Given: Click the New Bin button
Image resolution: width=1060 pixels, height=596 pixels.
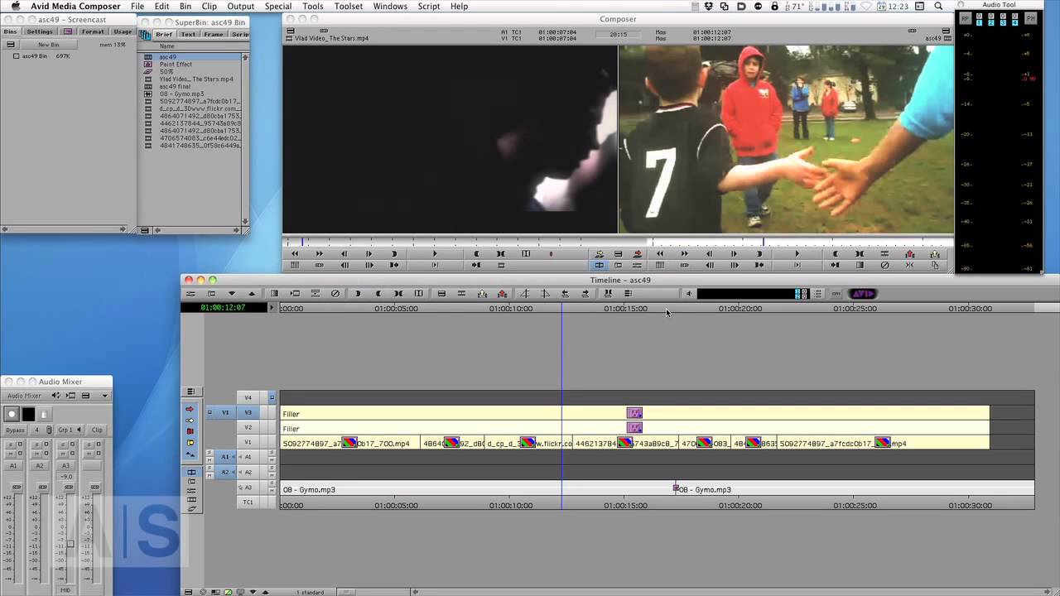Looking at the screenshot, I should (x=49, y=45).
